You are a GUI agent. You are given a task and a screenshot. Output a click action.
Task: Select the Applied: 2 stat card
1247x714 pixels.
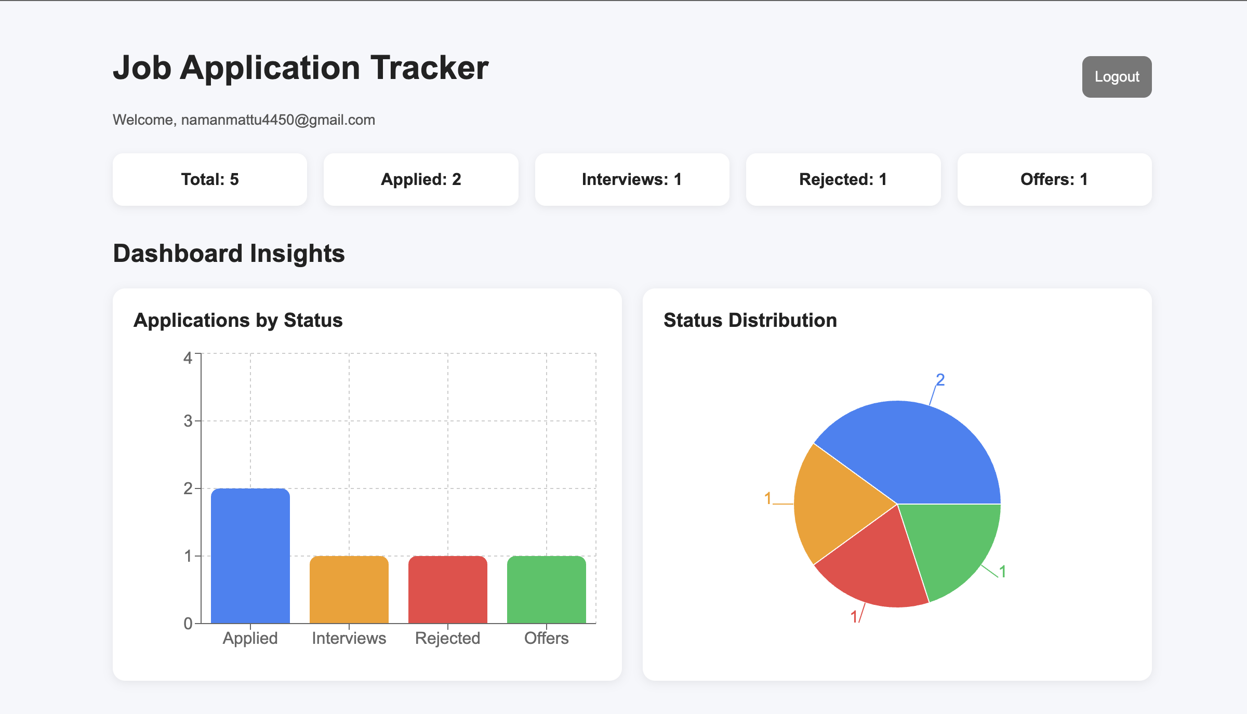tap(421, 179)
